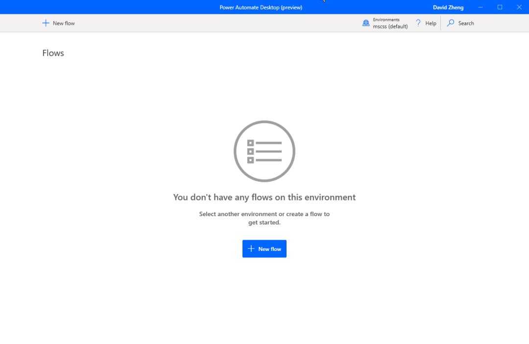Open the mscss (default) environment selector
Viewport: 529px width, 344px height.
point(390,26)
